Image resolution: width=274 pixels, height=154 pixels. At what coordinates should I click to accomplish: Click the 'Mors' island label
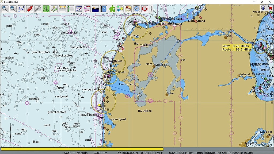pos(149,64)
